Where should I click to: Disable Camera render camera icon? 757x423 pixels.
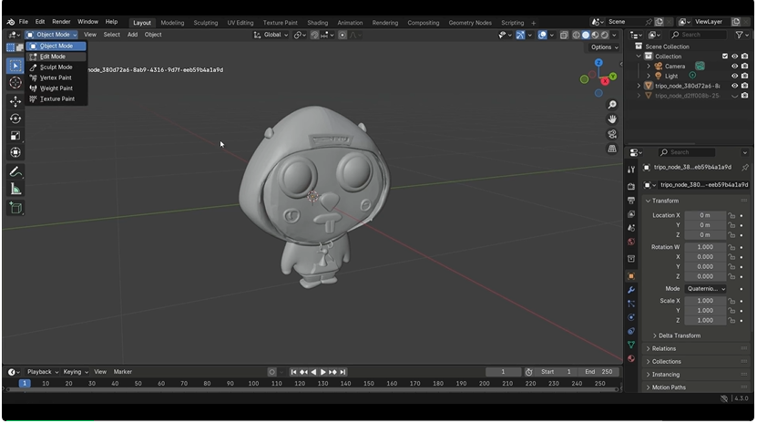click(x=745, y=67)
